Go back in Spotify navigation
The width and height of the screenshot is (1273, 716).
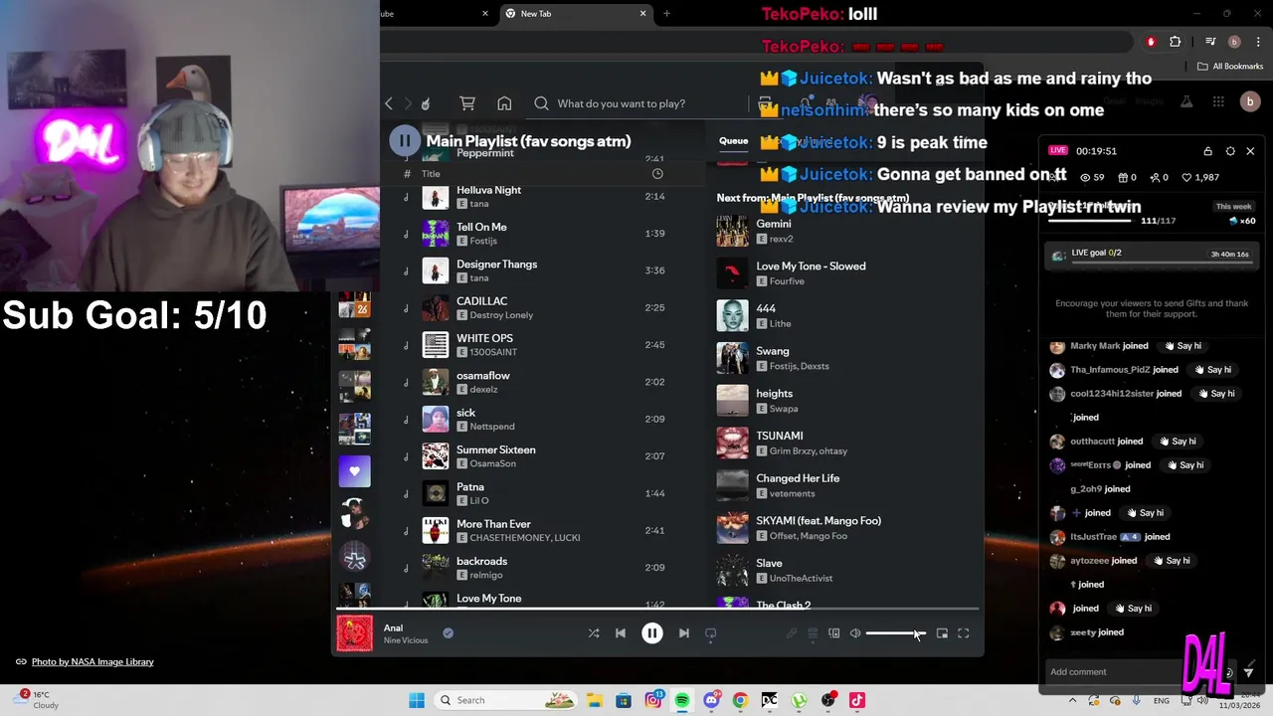click(x=389, y=103)
